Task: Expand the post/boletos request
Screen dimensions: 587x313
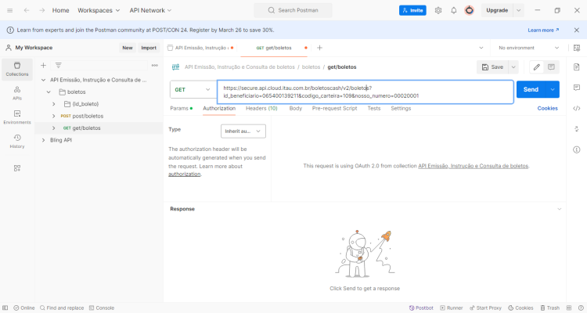Action: (54, 116)
